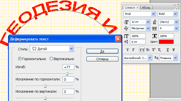Click the leading icon
The image size is (181, 101).
tap(155, 22)
